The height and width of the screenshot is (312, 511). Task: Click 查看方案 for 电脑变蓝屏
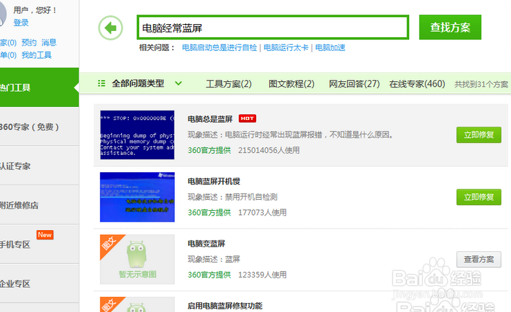[x=479, y=259]
